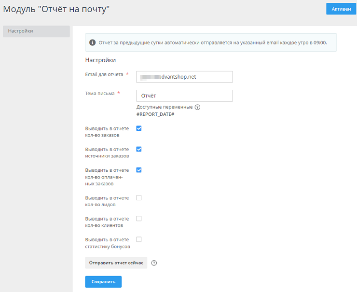Click the #REPORT_DATE# variable text
Image resolution: width=357 pixels, height=292 pixels.
[155, 114]
